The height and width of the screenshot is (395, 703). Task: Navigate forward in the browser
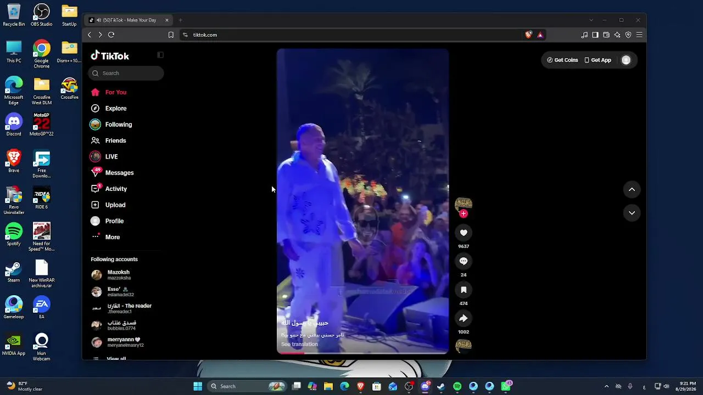click(100, 35)
